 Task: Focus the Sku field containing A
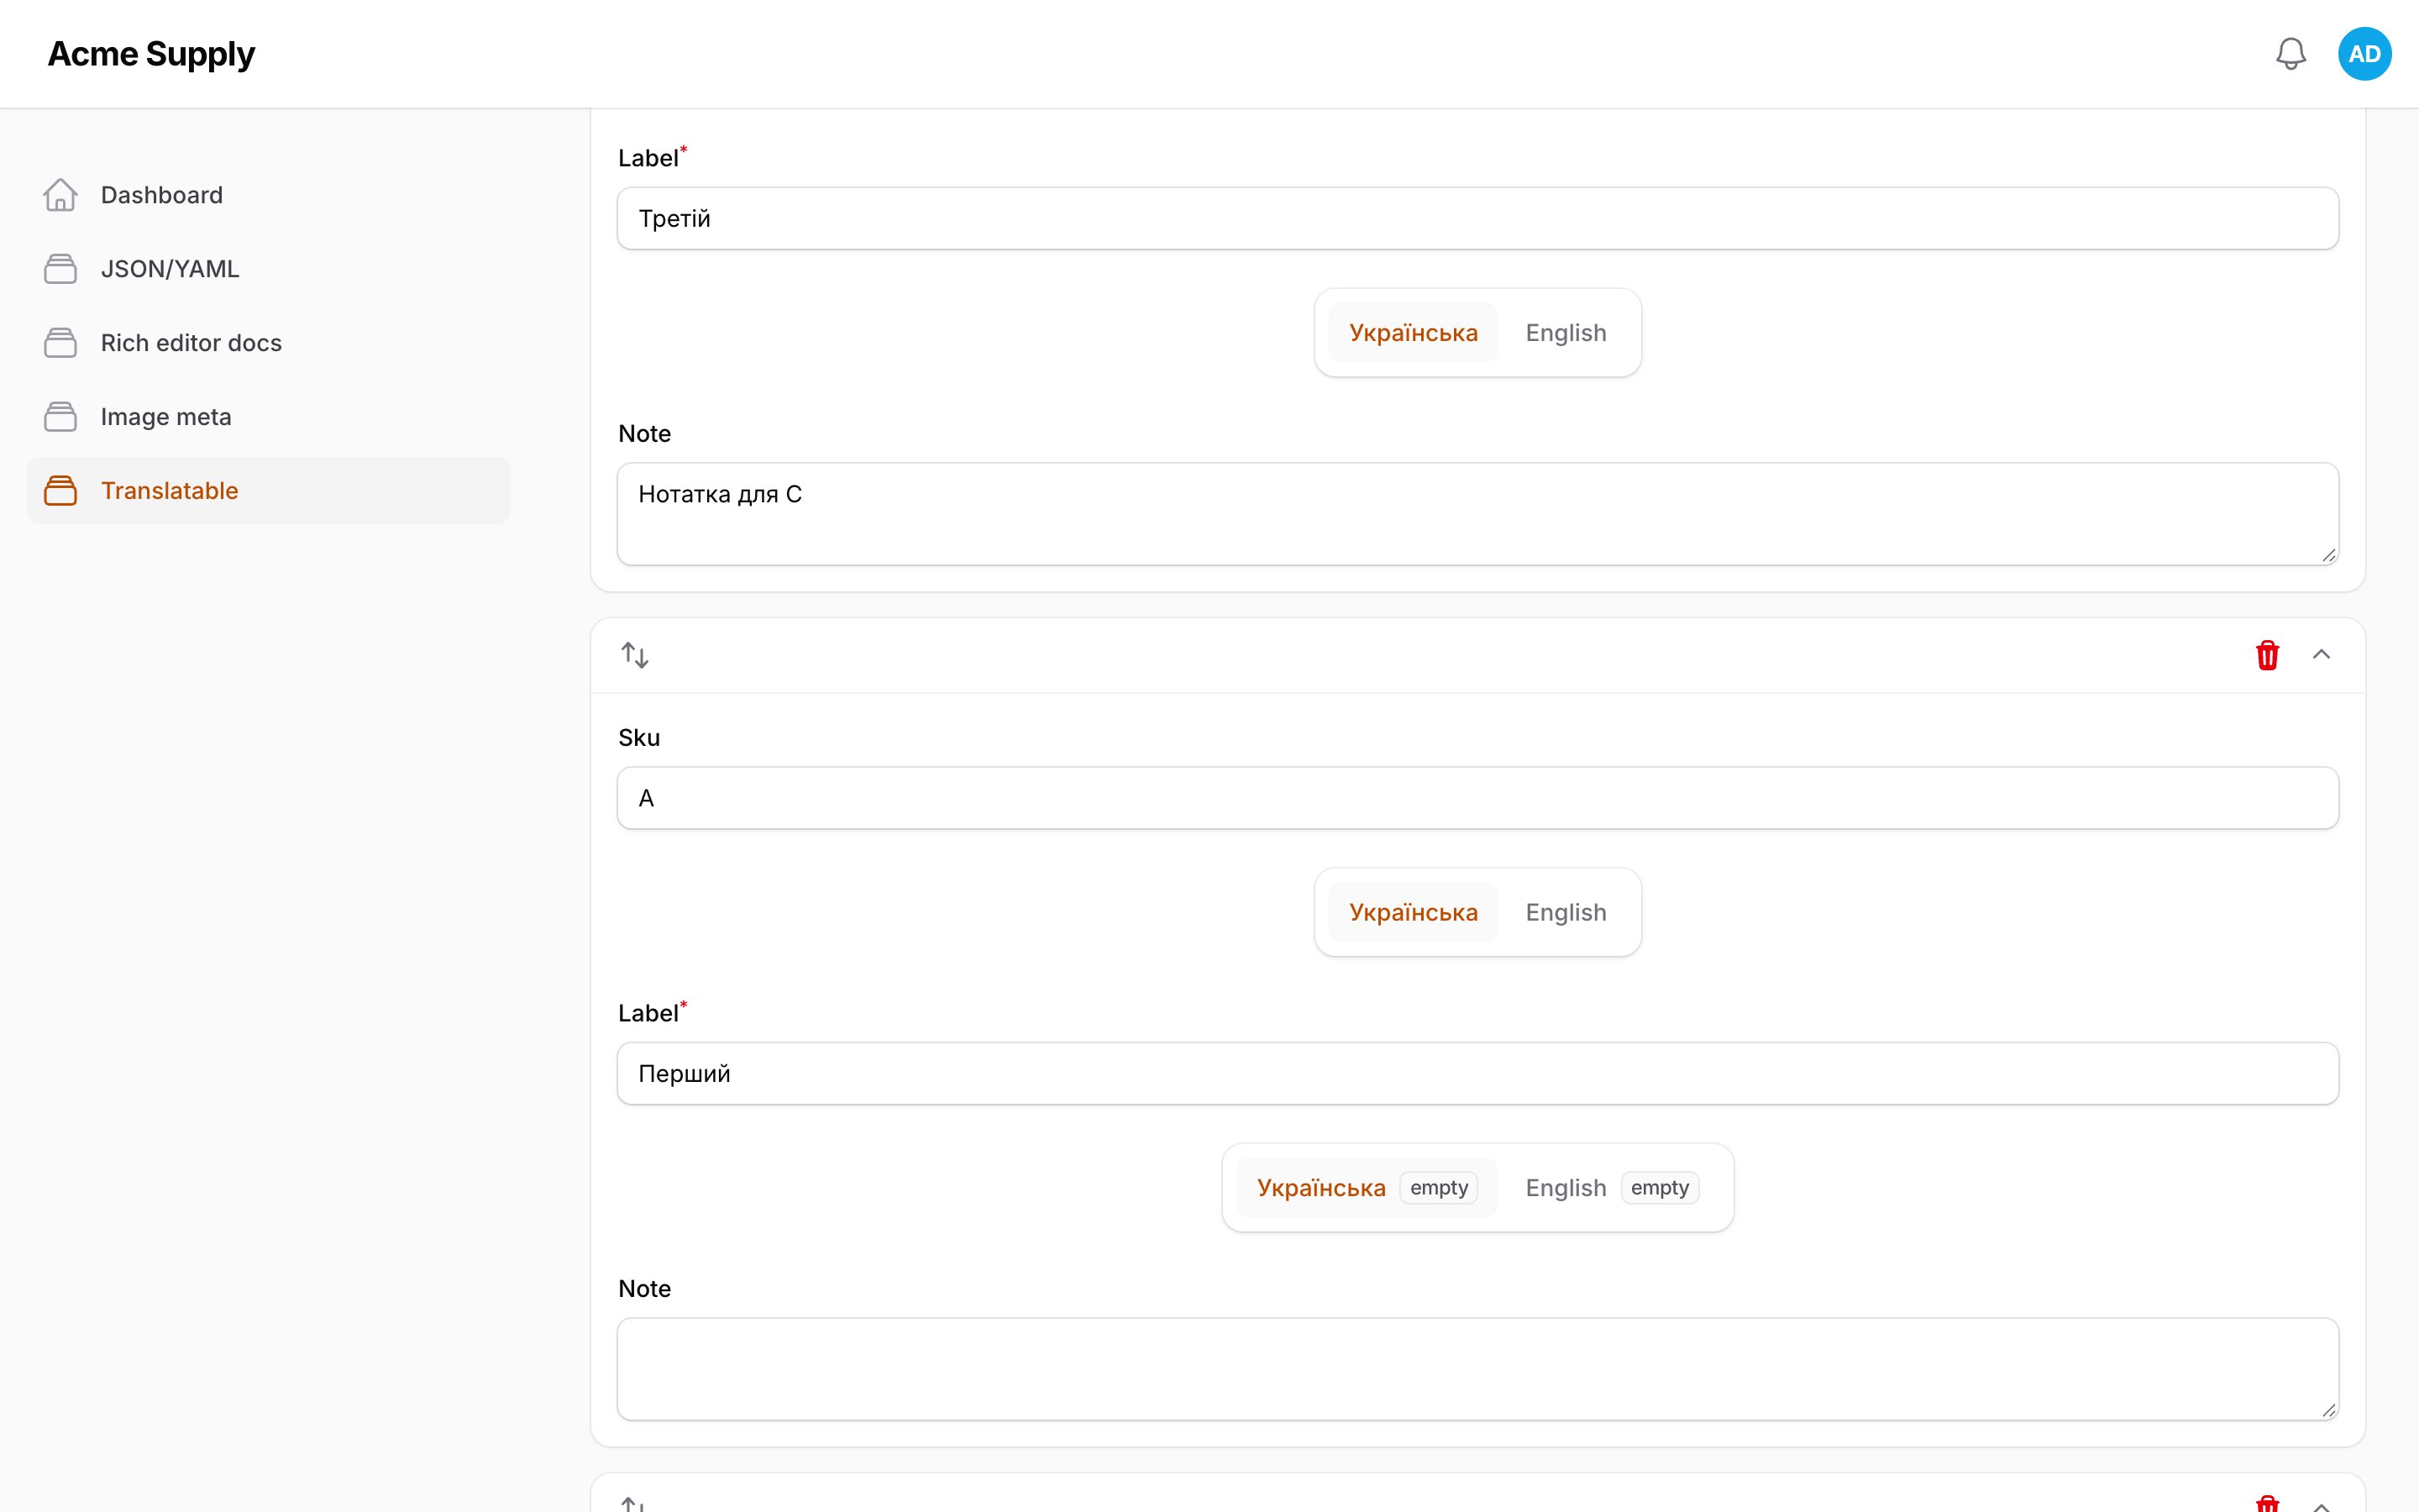click(x=1477, y=798)
